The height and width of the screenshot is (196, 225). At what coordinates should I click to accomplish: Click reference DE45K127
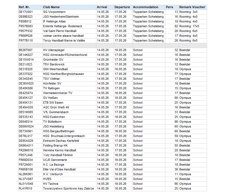click(30, 98)
